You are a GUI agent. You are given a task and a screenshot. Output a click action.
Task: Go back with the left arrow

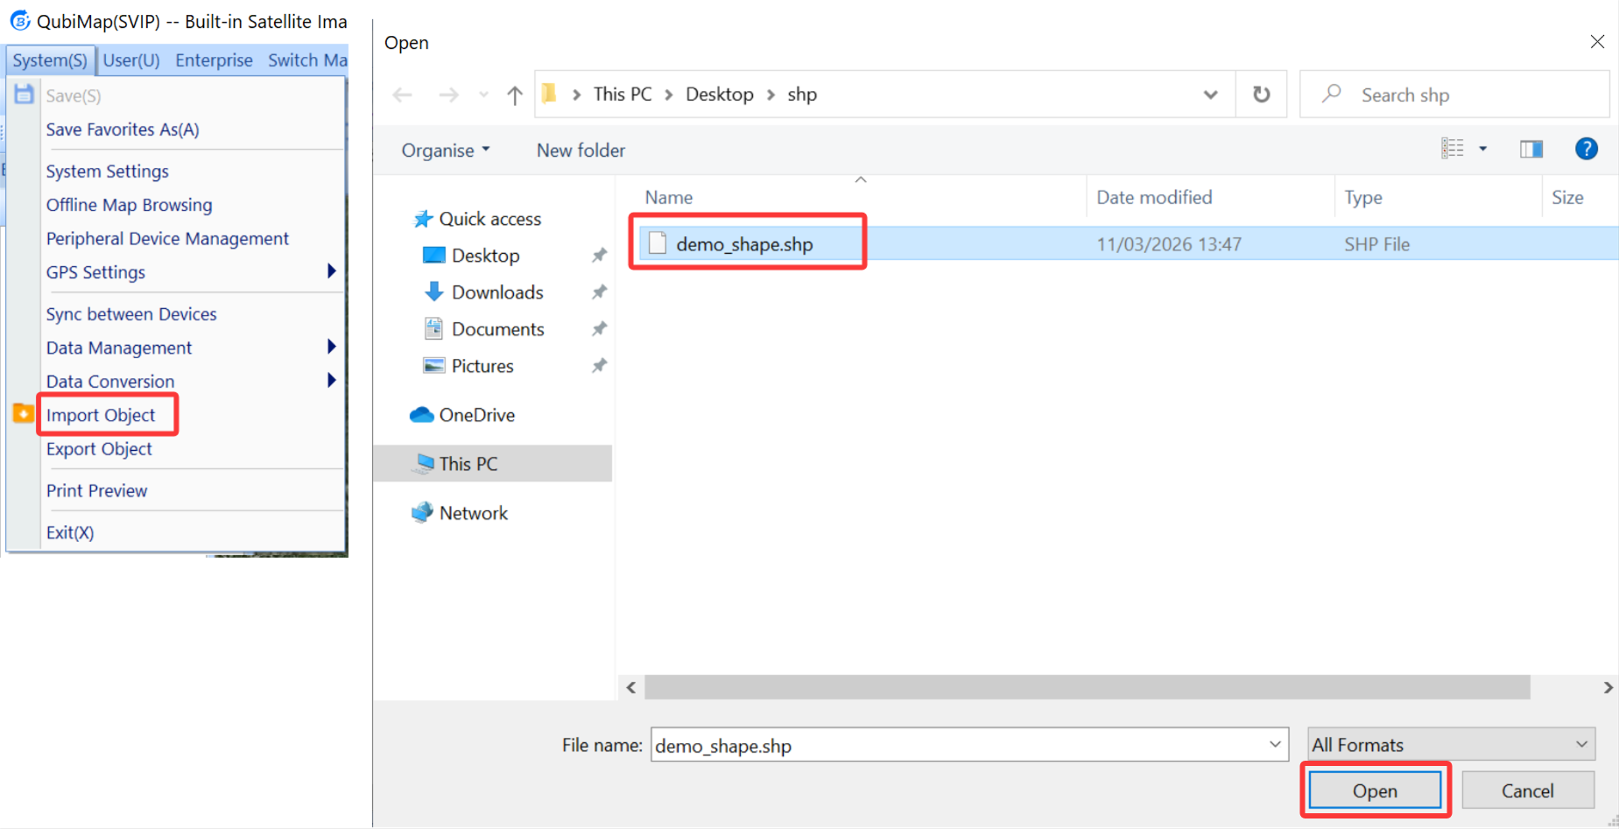(403, 95)
